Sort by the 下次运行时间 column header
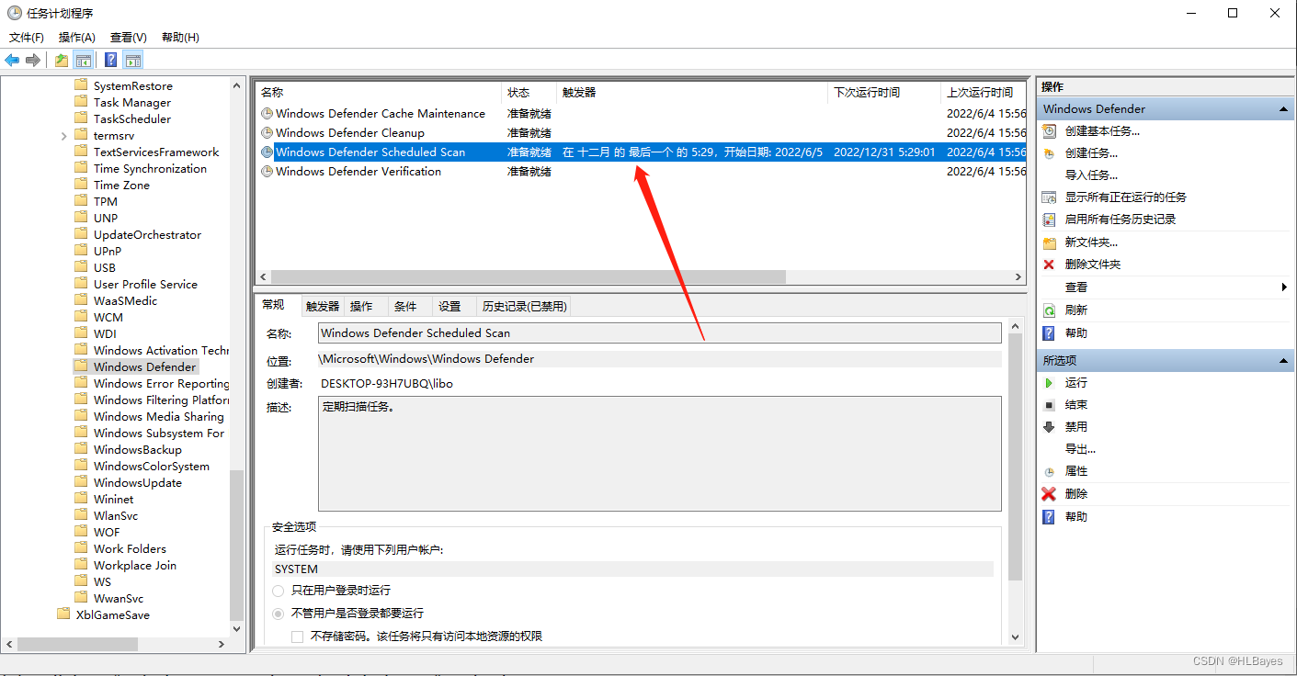The image size is (1297, 676). pyautogui.click(x=884, y=93)
